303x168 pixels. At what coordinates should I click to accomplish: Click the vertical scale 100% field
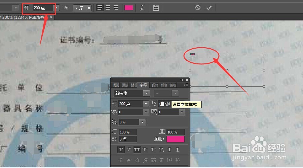pyautogui.click(x=128, y=132)
